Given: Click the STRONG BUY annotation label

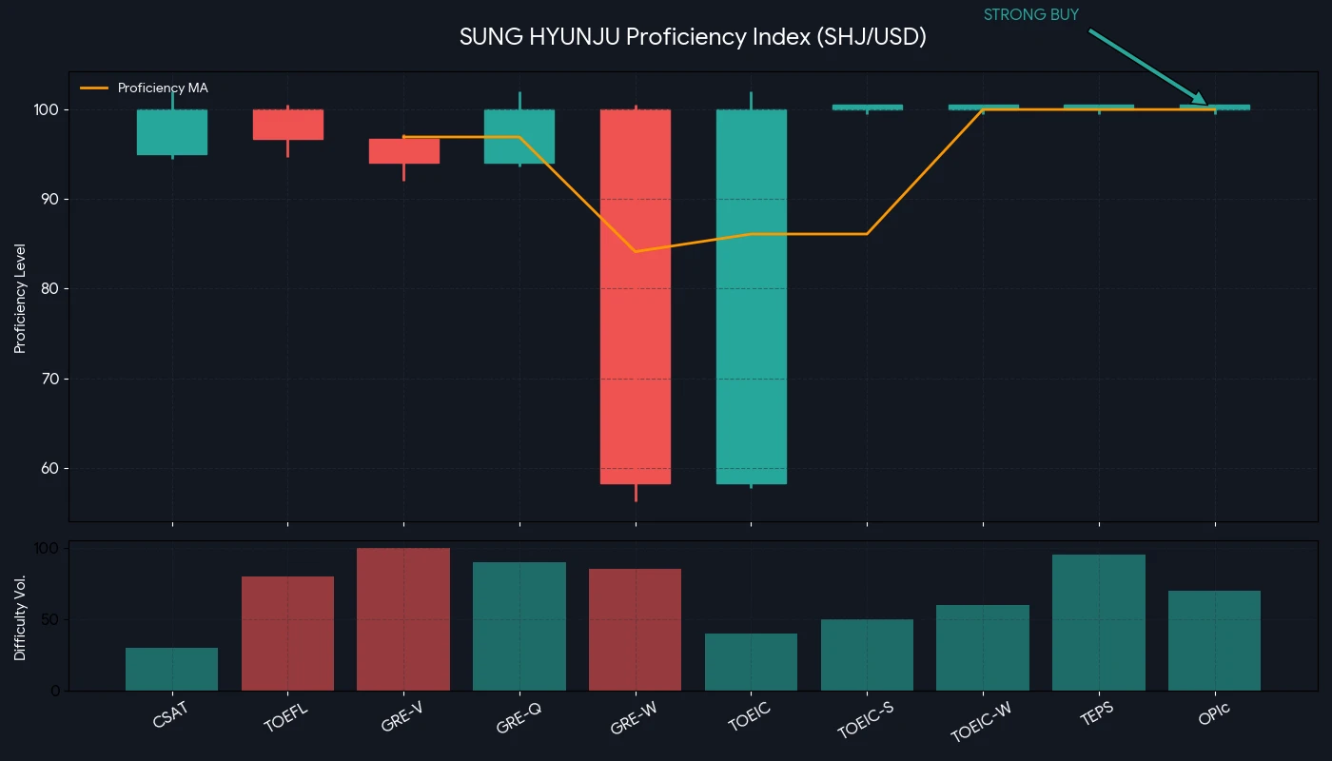Looking at the screenshot, I should [x=1031, y=15].
